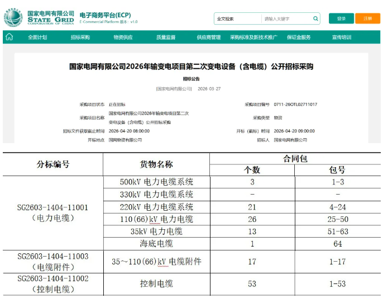Click project number 0711-26OTL02711017
The width and height of the screenshot is (383, 298).
(295, 105)
